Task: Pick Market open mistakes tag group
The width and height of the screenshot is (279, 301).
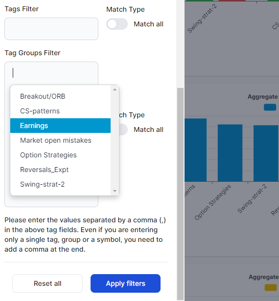Action: pyautogui.click(x=60, y=140)
